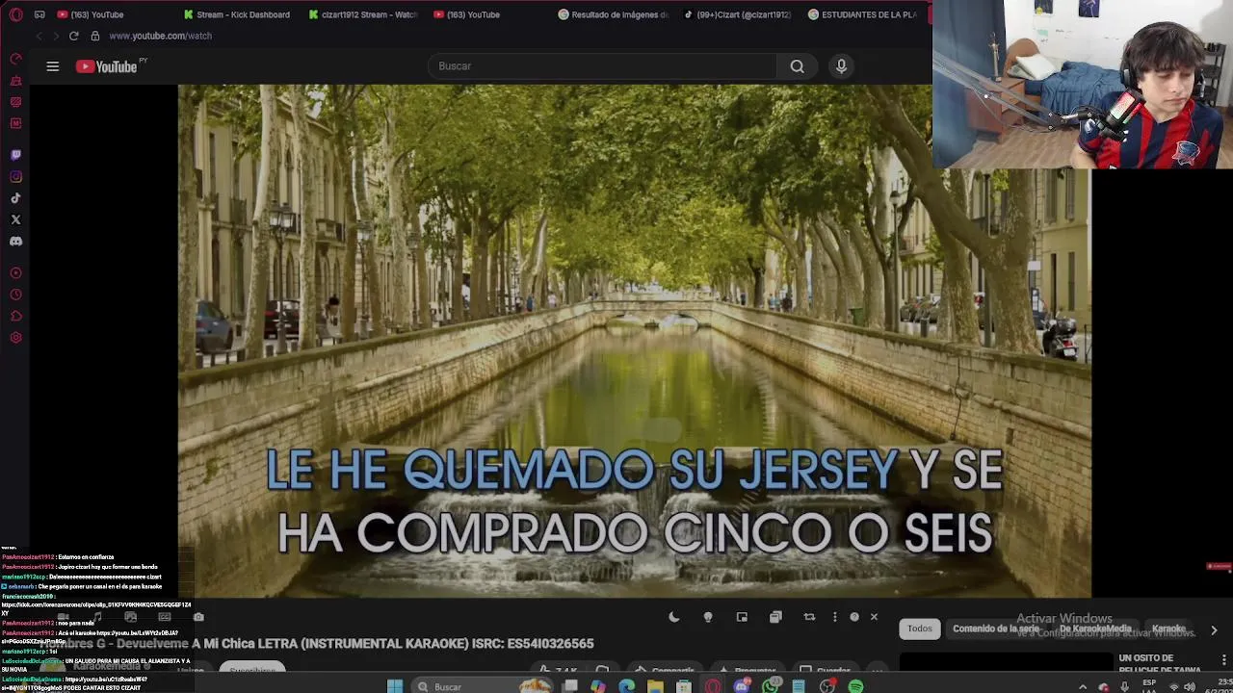Toggle the moon dark-mode icon on video toolbar
Screen dimensions: 1233x693
click(674, 617)
